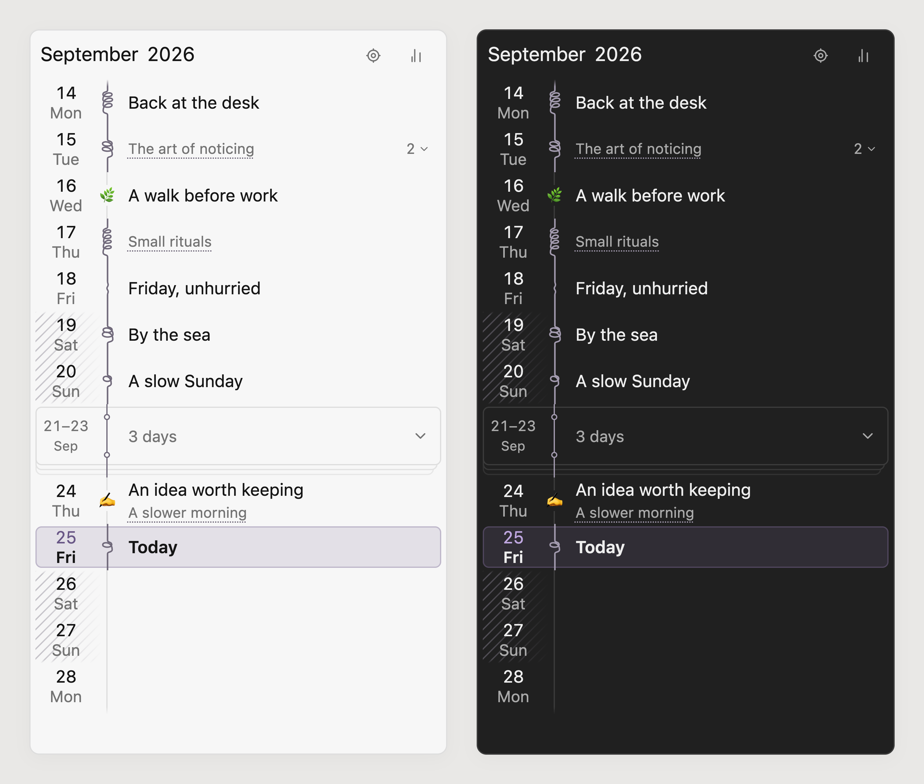Image resolution: width=924 pixels, height=784 pixels.
Task: Click leaf emoji beside 'A walk before work' in light panel
Action: point(107,195)
